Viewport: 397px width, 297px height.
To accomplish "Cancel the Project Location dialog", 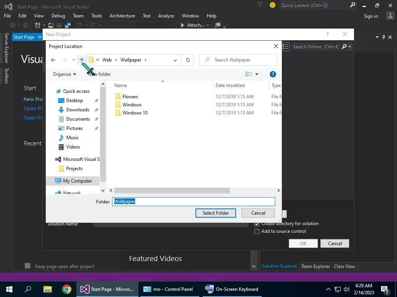I will pos(258,213).
